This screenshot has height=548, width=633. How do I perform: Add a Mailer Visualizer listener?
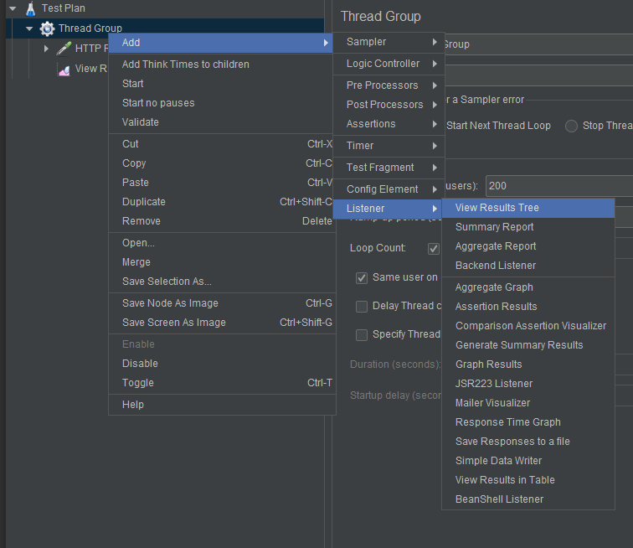[528, 403]
